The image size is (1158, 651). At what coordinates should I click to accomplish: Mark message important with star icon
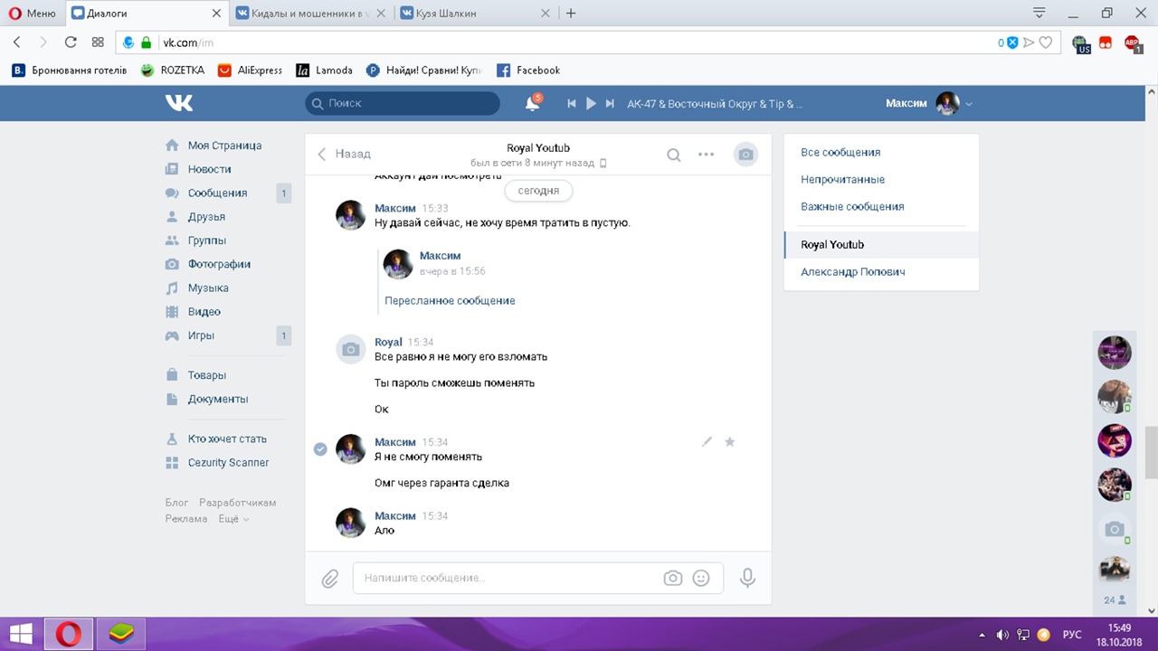click(730, 442)
